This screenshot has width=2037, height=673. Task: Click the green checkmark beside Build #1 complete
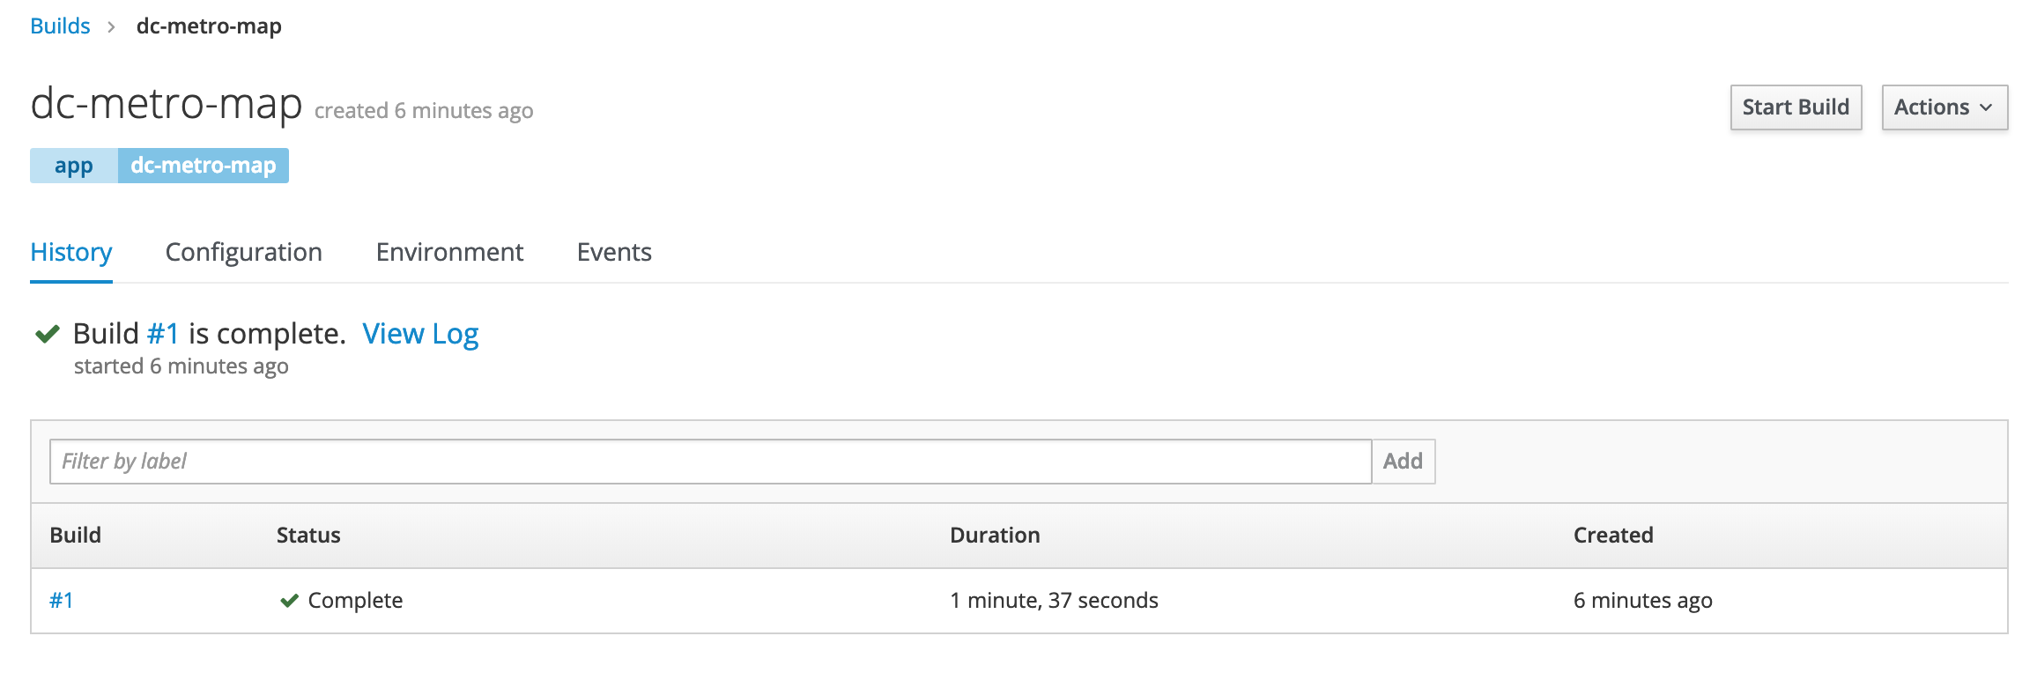pyautogui.click(x=47, y=334)
